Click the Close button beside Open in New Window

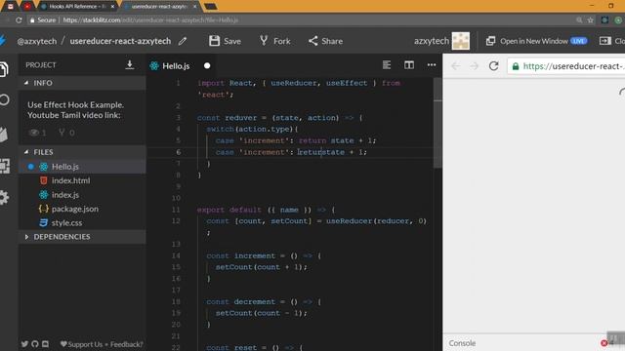coord(612,41)
